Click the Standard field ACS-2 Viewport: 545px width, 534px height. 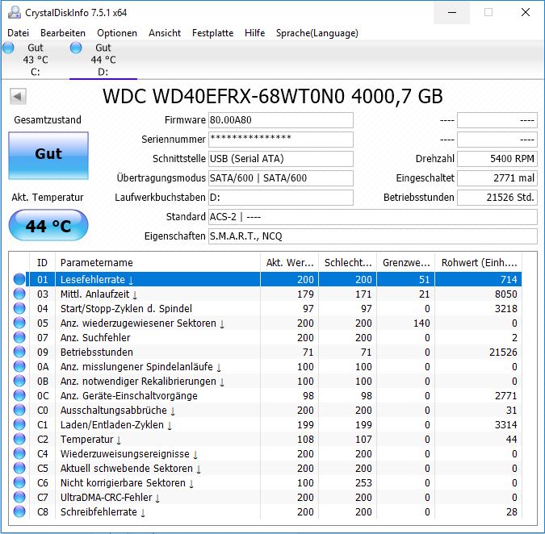(x=373, y=217)
